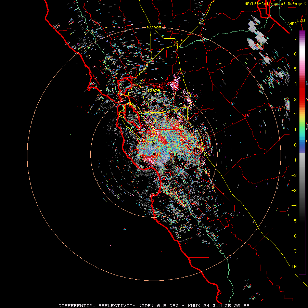The height and width of the screenshot is (308, 308).
Task: Click the 2 value on the dB scale
Action: pos(295,115)
